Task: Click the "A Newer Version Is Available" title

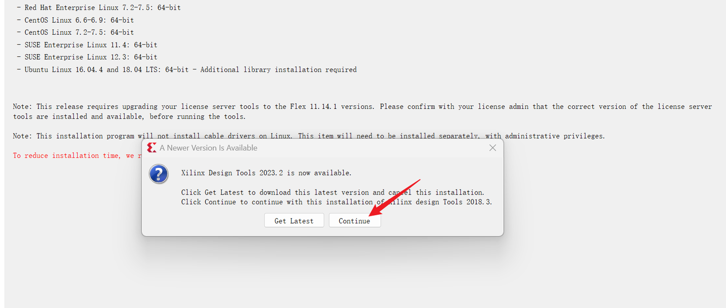Action: point(208,148)
